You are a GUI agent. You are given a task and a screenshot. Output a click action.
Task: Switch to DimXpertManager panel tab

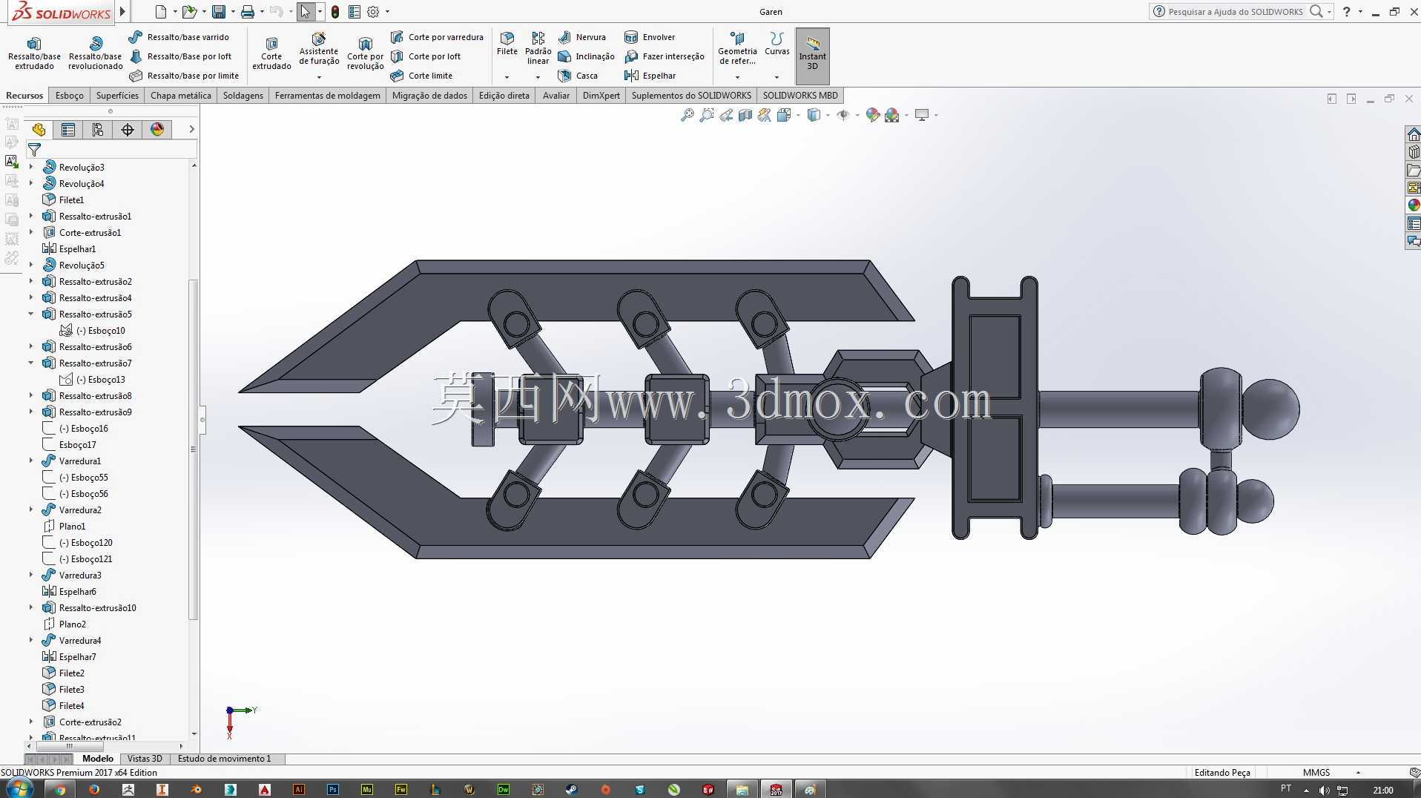point(128,130)
